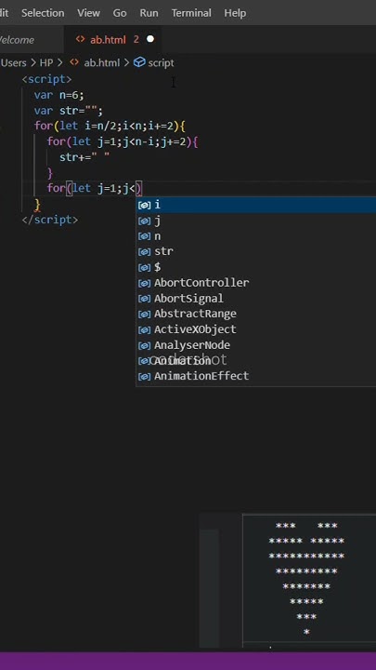
Task: Click HP folder in breadcrumb path
Action: click(x=46, y=63)
